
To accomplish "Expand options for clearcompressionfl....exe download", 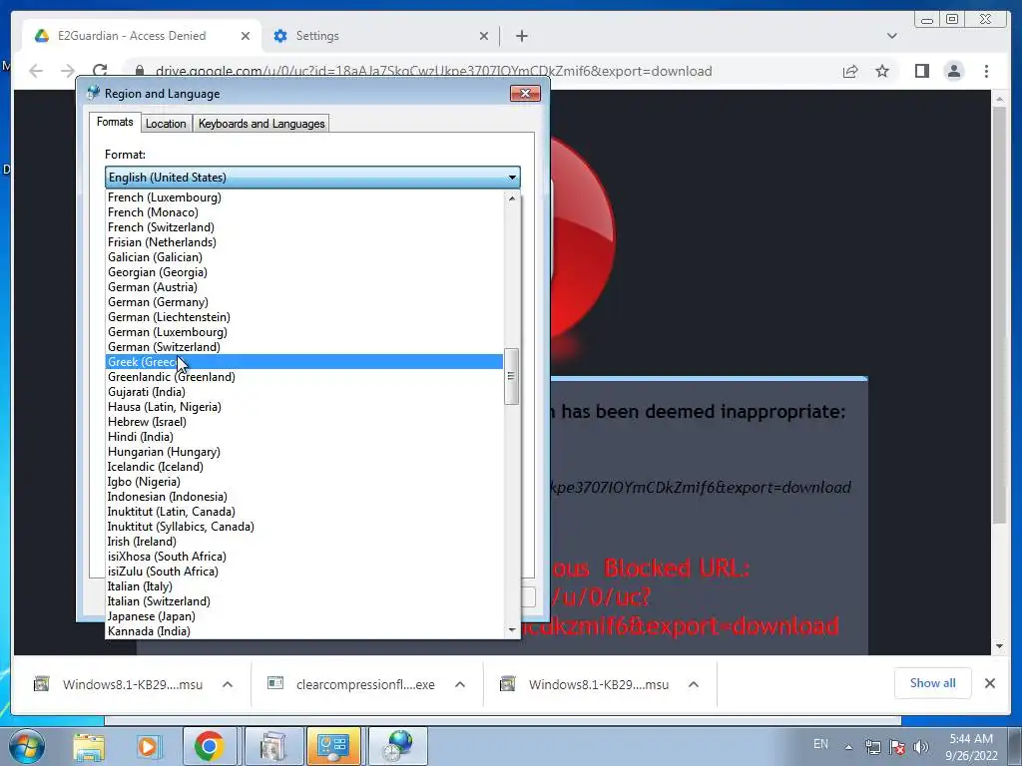I will (x=459, y=684).
